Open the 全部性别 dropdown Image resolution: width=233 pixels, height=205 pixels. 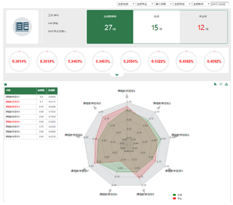(x=126, y=4)
